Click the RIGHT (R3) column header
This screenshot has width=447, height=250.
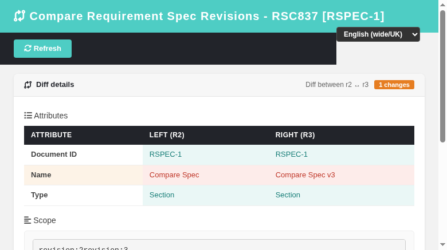pyautogui.click(x=295, y=135)
